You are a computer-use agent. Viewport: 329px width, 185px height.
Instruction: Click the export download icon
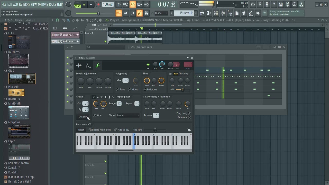point(301,4)
